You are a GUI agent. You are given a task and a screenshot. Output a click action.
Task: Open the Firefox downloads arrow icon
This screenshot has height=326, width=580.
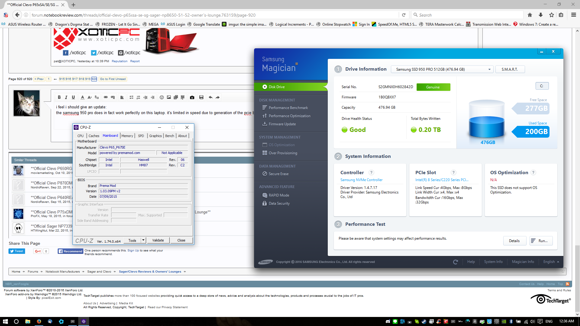click(x=541, y=15)
